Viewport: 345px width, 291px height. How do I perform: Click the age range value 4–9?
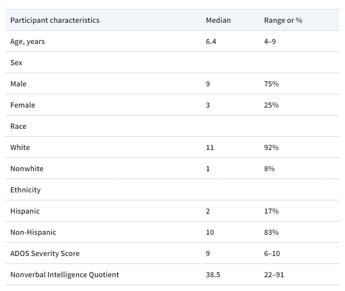pos(270,41)
